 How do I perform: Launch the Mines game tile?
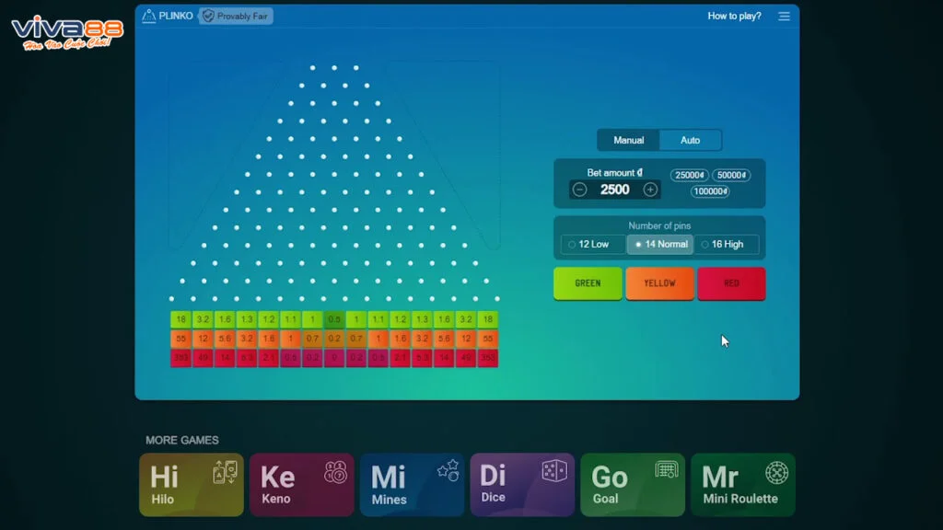(x=412, y=485)
